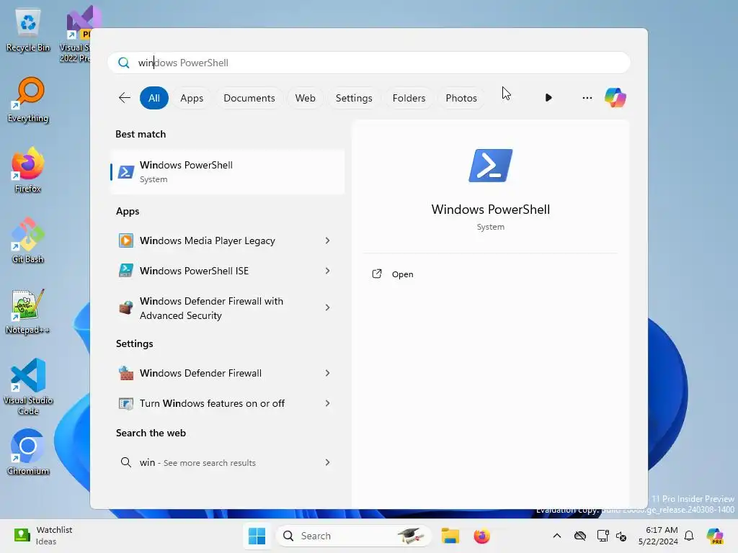
Task: Click the back arrow in the search panel
Action: pos(125,98)
